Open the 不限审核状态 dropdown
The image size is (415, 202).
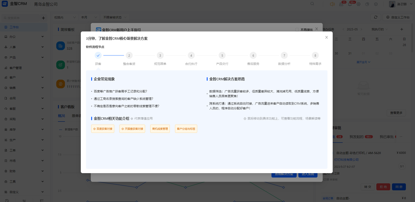tap(114, 17)
